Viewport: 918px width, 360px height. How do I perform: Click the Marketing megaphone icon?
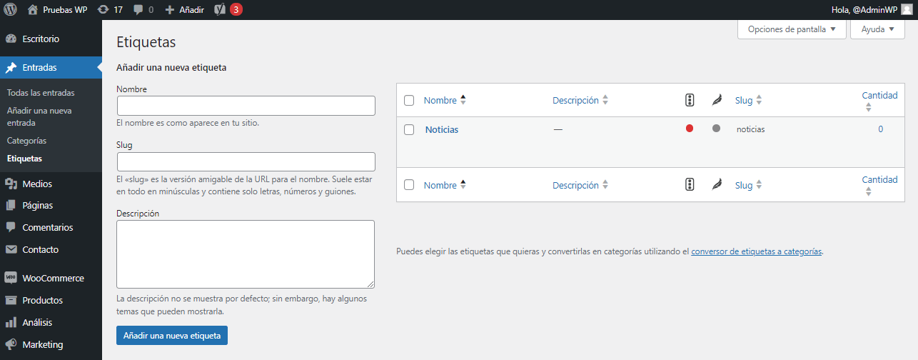(11, 344)
